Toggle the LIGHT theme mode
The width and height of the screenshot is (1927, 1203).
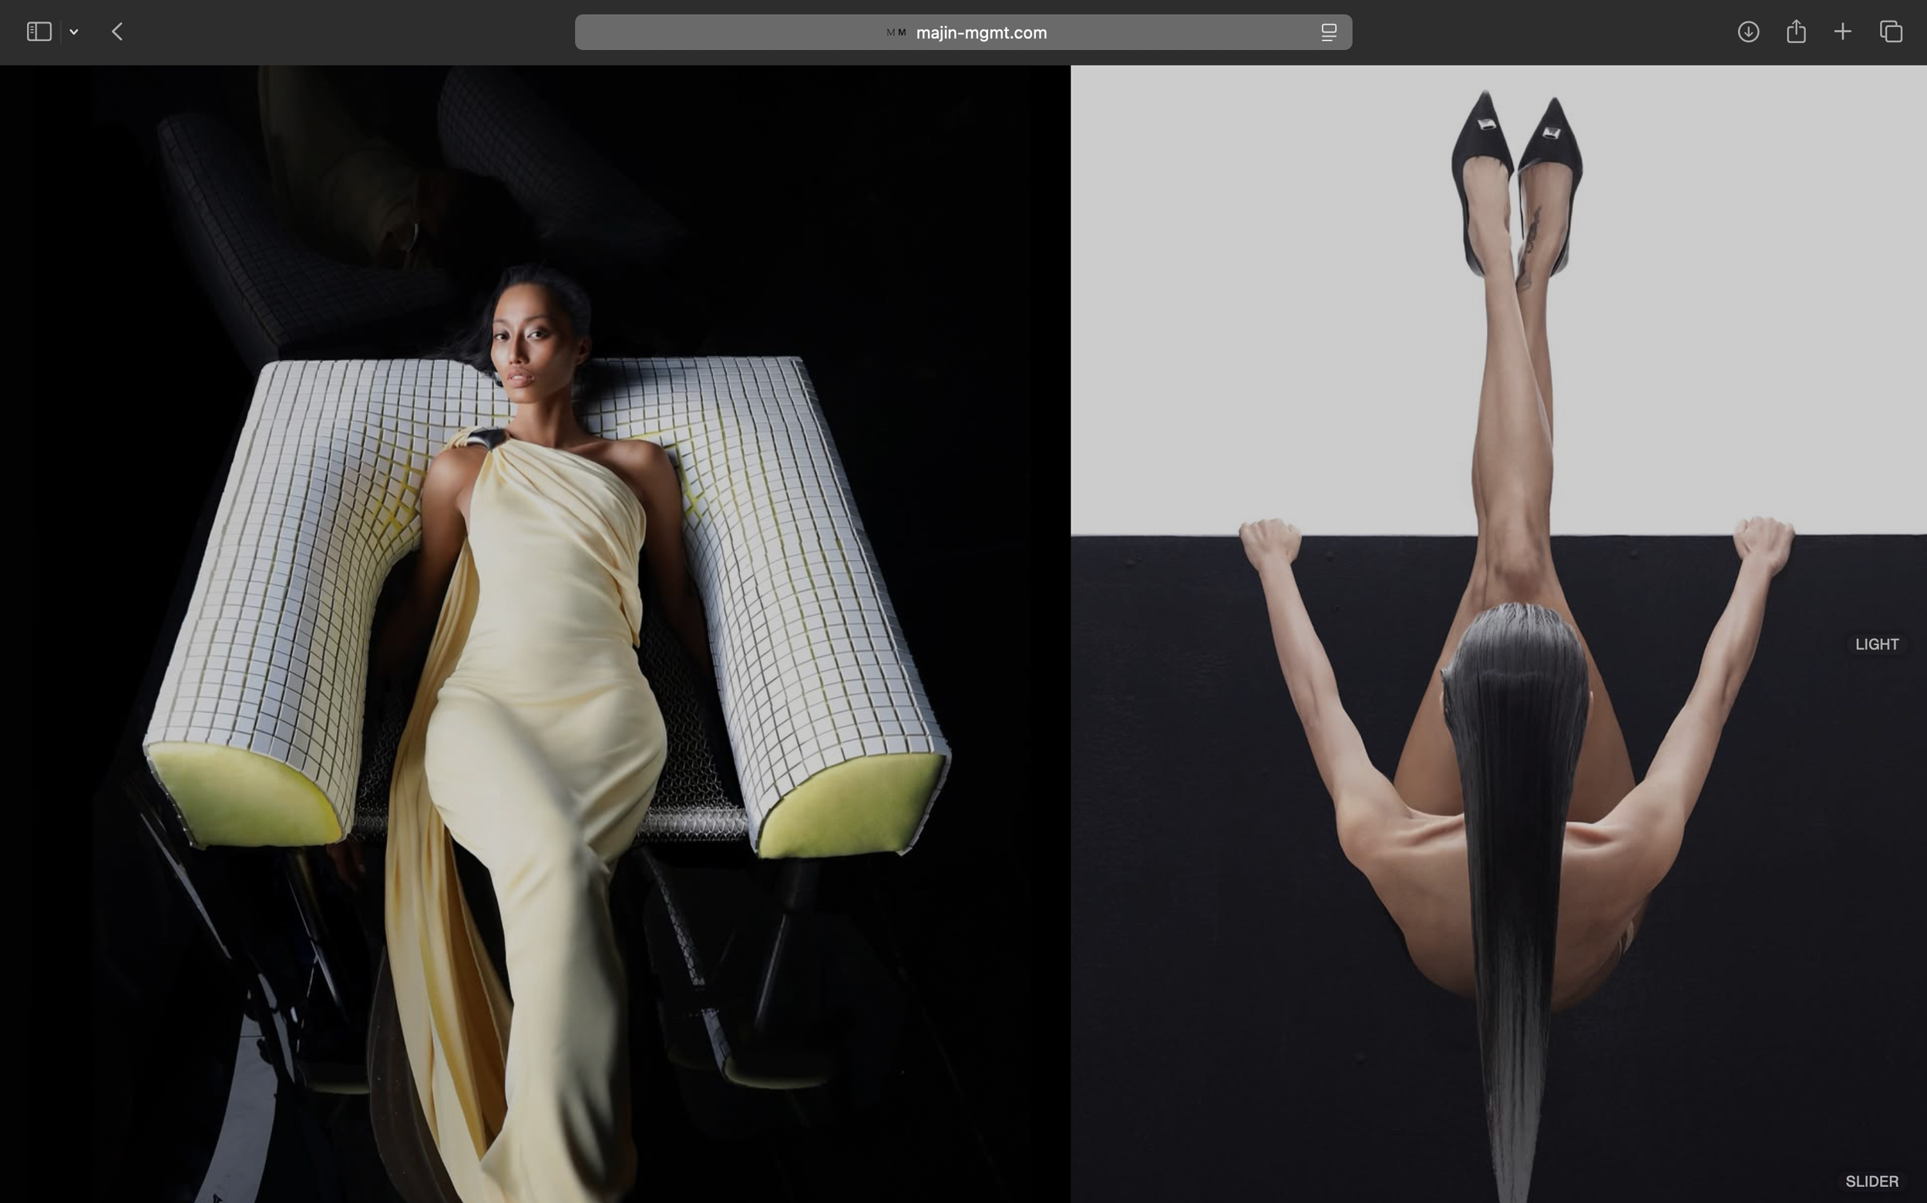[1876, 644]
